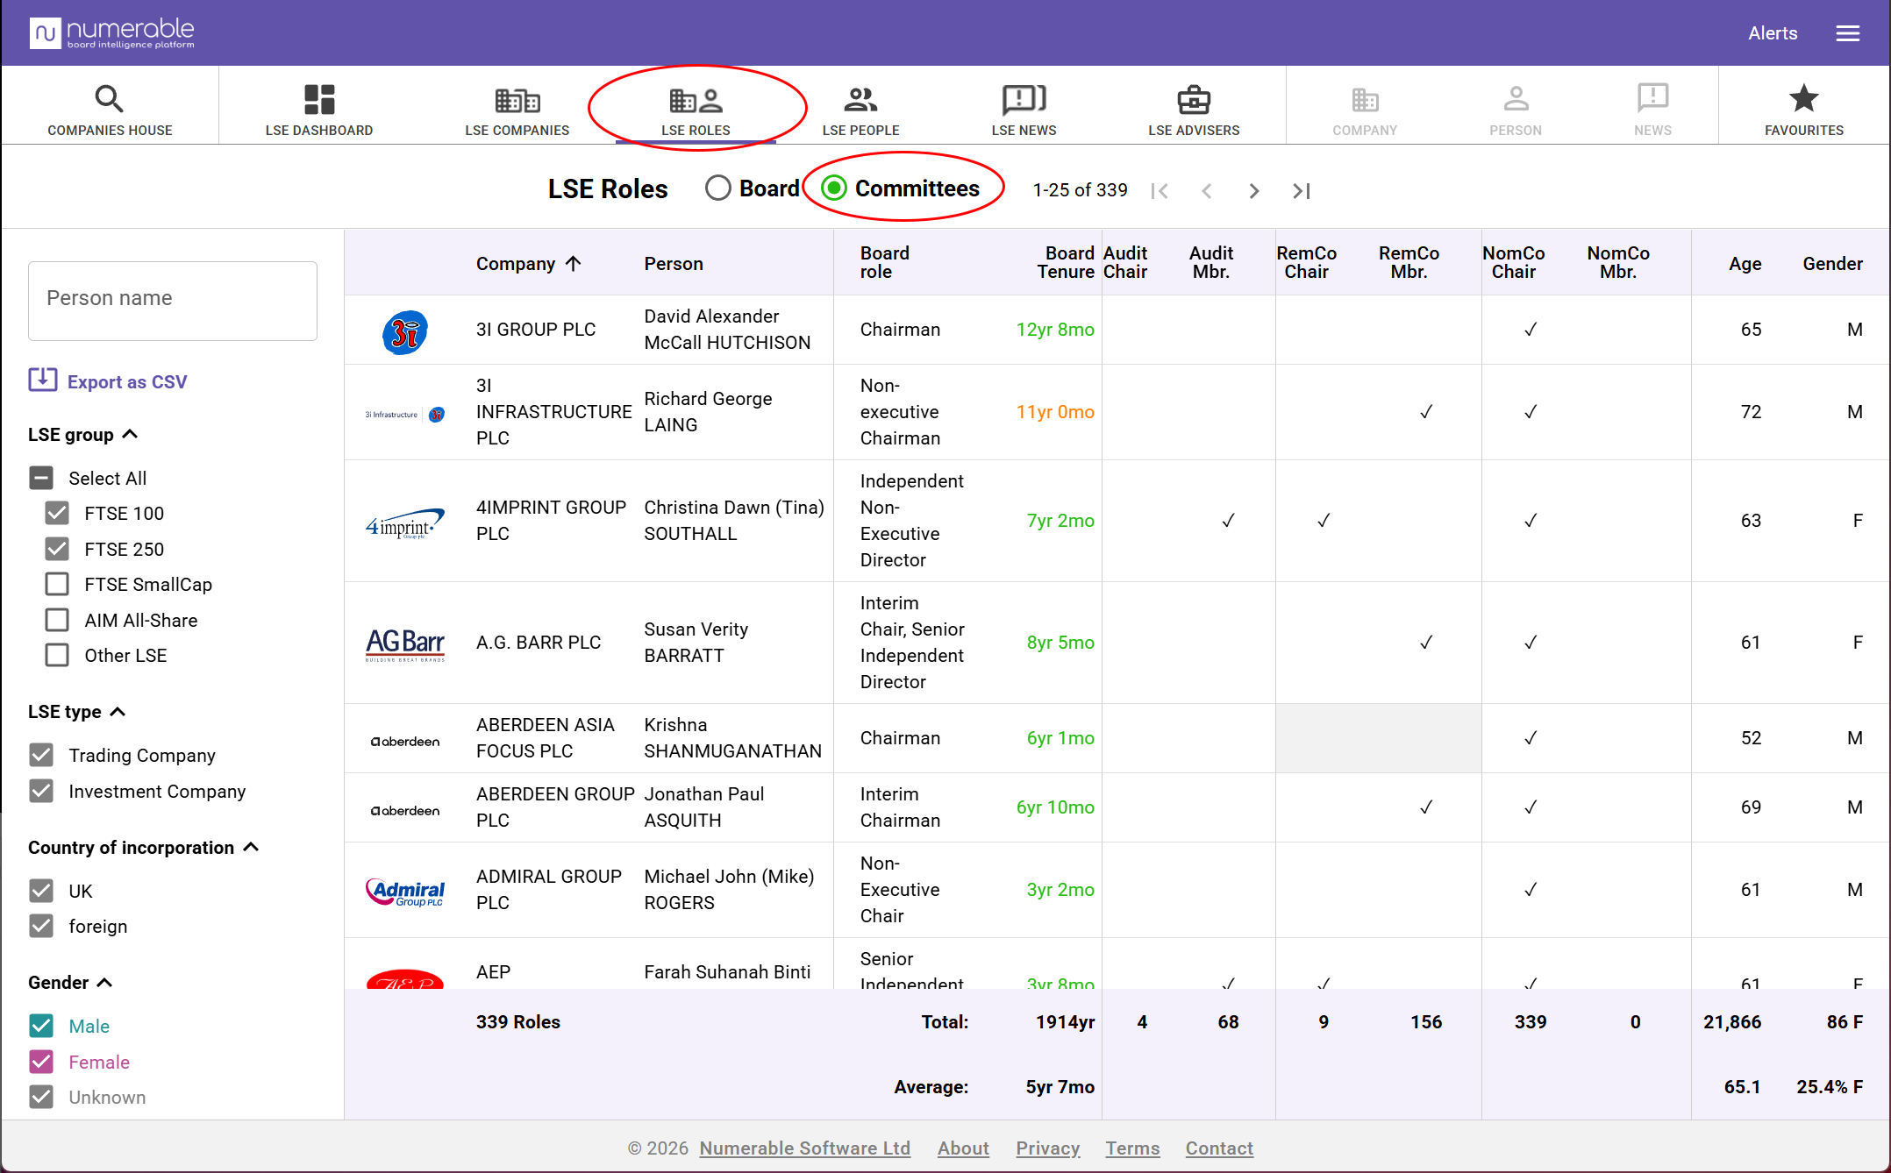
Task: Collapse the LSE group filter section
Action: [131, 434]
